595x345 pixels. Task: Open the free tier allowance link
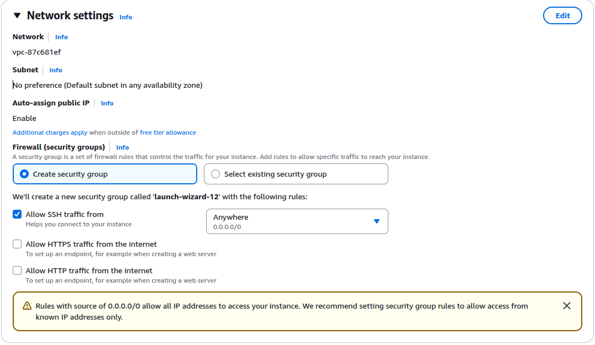pos(168,132)
